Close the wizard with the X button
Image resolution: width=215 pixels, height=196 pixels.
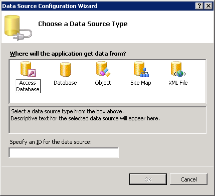coord(208,6)
